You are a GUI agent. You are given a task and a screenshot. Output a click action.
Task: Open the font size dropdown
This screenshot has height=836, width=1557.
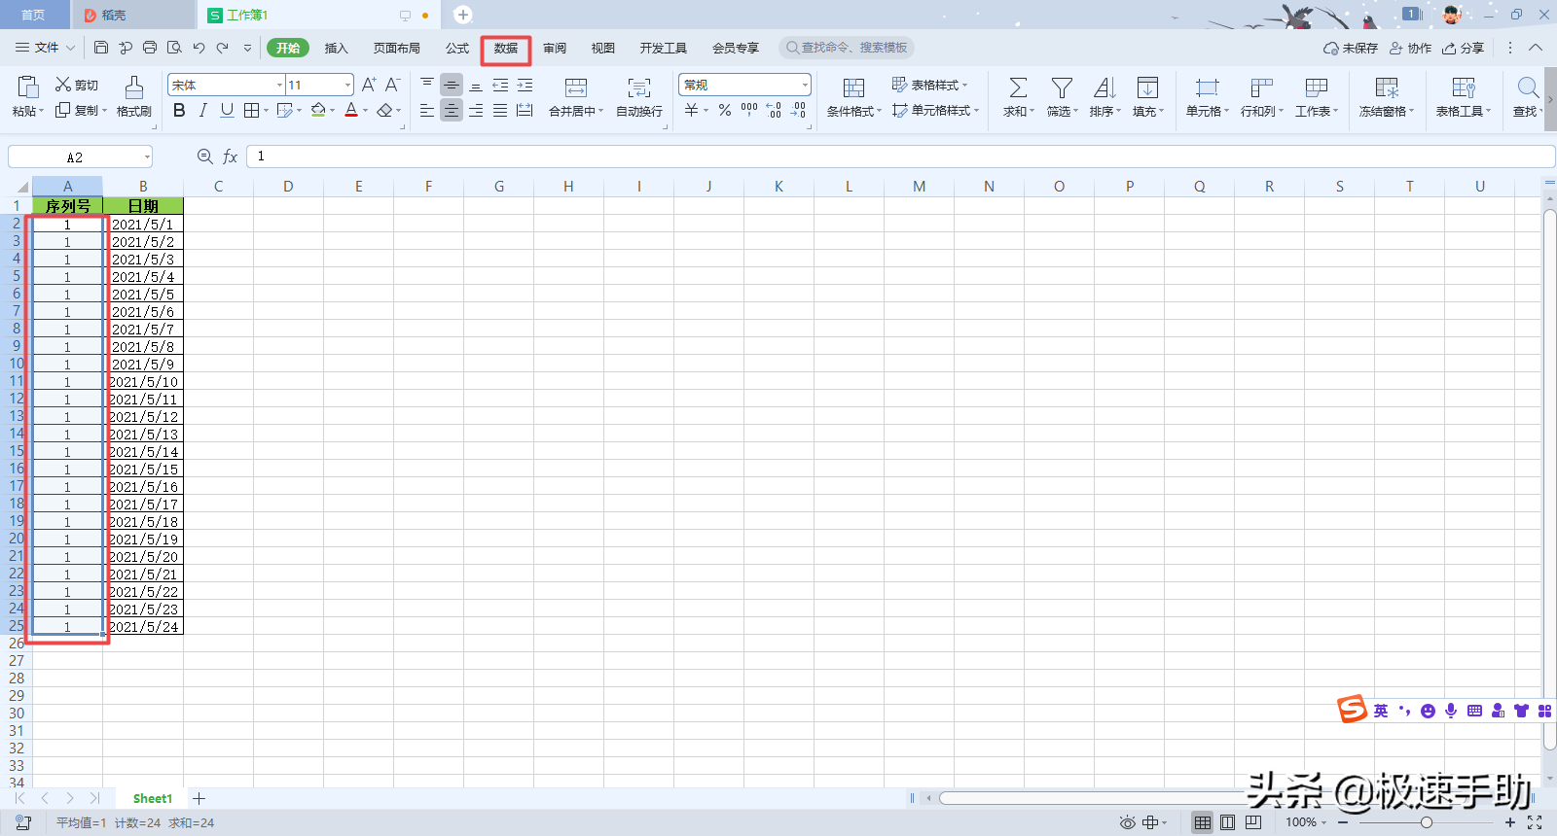coord(347,86)
